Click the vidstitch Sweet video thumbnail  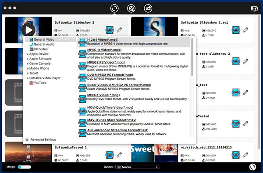154,153
